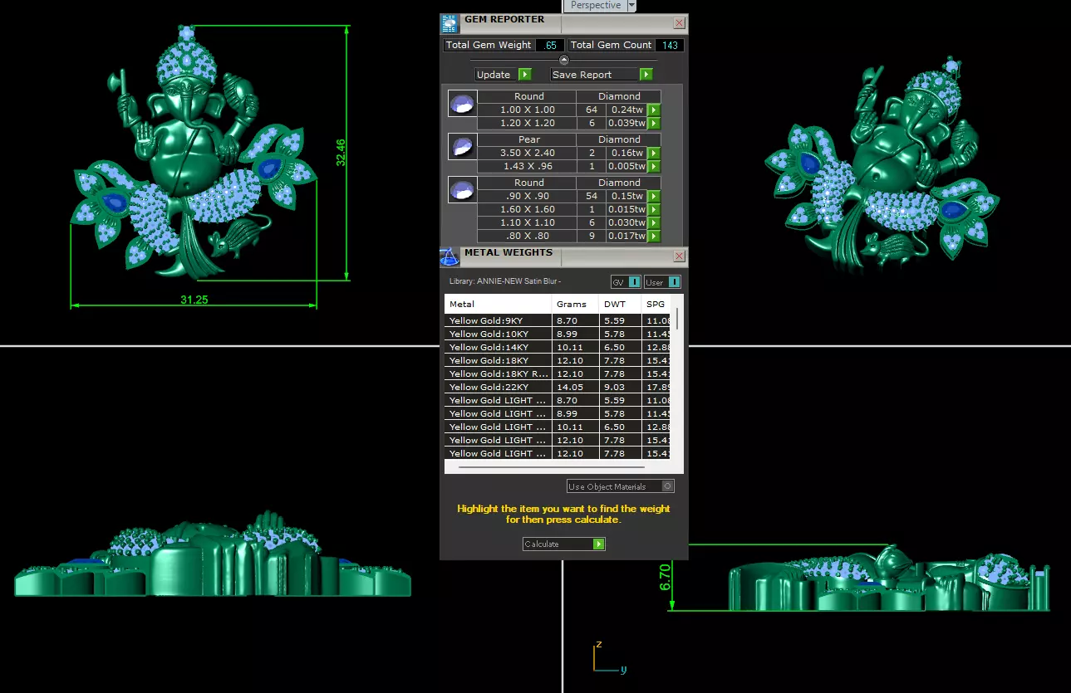The height and width of the screenshot is (693, 1071).
Task: Click green arrow for 0.005tw row
Action: pyautogui.click(x=654, y=166)
